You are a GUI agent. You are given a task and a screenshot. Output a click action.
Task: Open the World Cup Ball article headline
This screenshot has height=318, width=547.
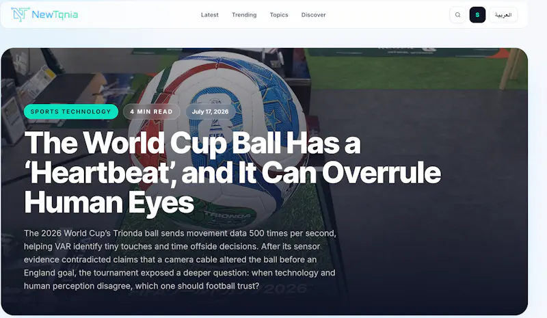232,172
